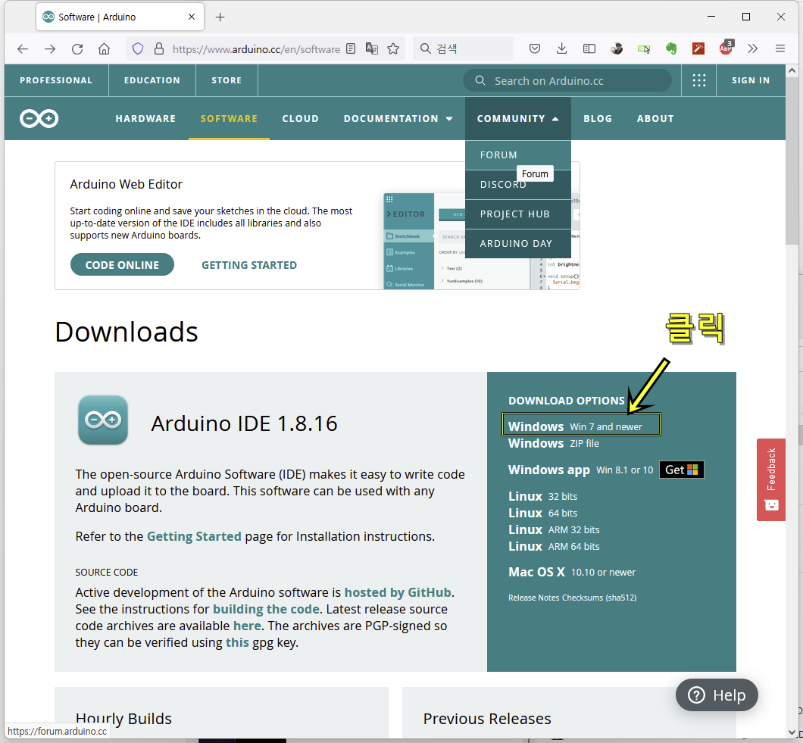Download the Windows ZIP file
This screenshot has width=803, height=743.
click(553, 443)
